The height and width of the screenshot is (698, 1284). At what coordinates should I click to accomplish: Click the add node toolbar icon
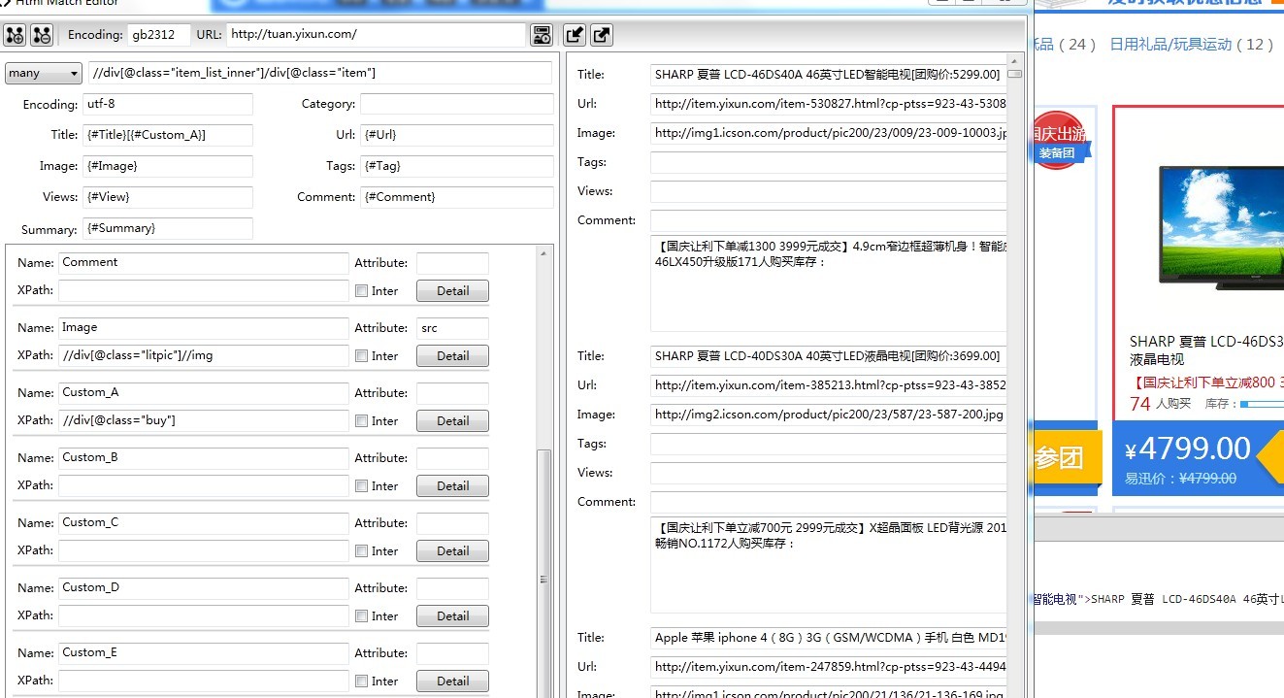tap(15, 36)
